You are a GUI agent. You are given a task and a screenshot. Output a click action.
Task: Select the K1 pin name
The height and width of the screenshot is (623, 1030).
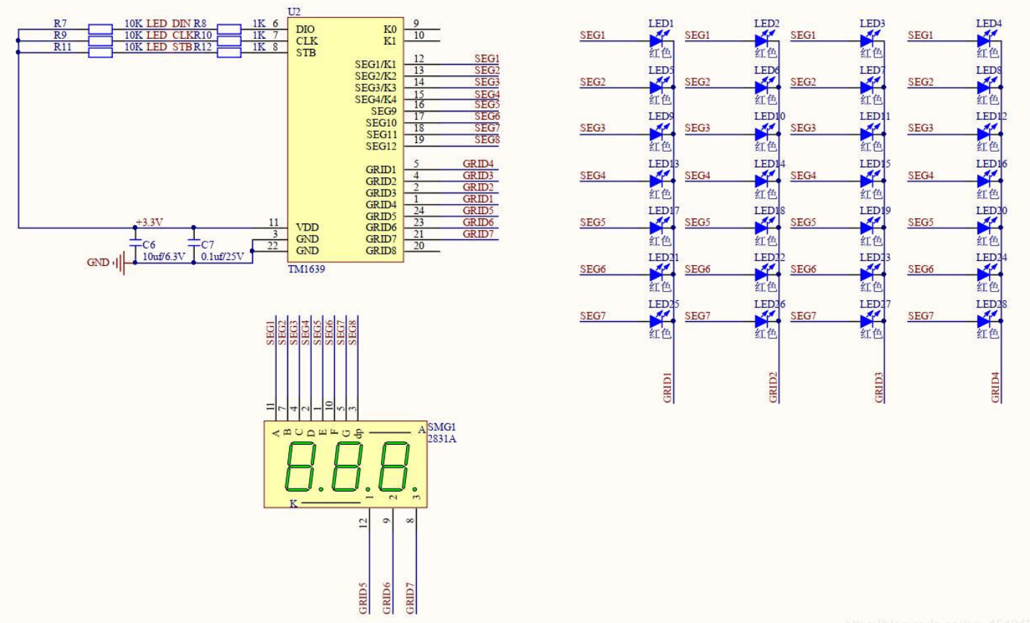[390, 41]
